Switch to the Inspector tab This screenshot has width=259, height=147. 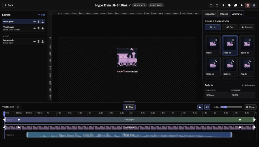pos(210,14)
